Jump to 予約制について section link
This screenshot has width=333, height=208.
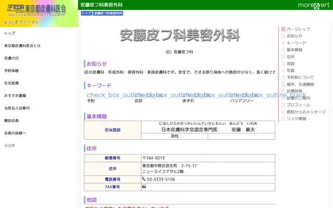[300, 77]
